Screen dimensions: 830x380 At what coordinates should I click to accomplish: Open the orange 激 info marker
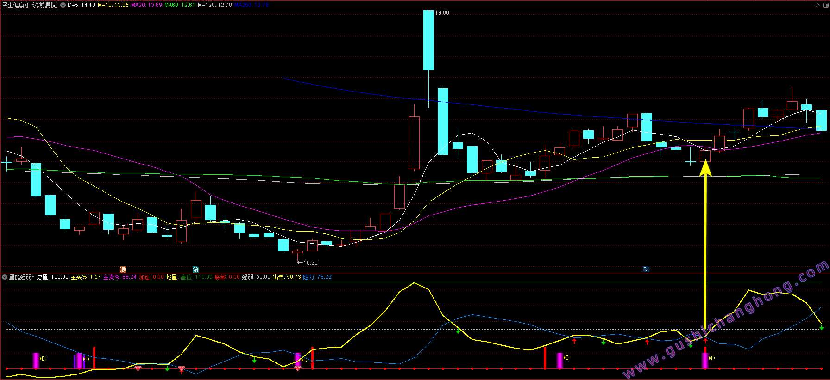click(x=123, y=270)
